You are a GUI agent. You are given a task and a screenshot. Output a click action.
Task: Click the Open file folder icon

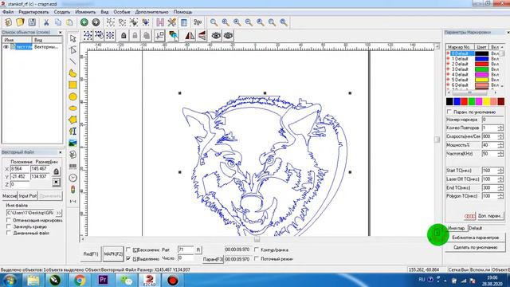[x=20, y=22]
